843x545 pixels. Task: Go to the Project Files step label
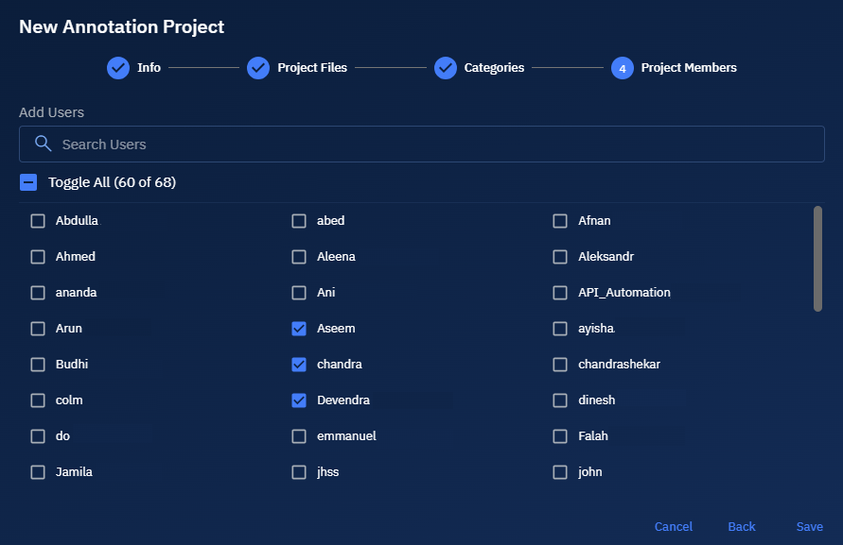[x=312, y=68]
